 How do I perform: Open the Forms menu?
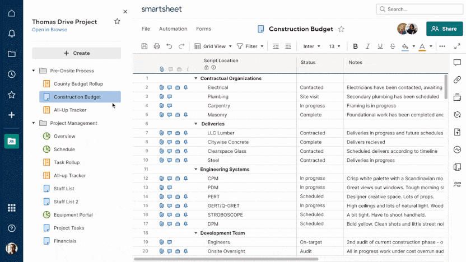pyautogui.click(x=203, y=29)
